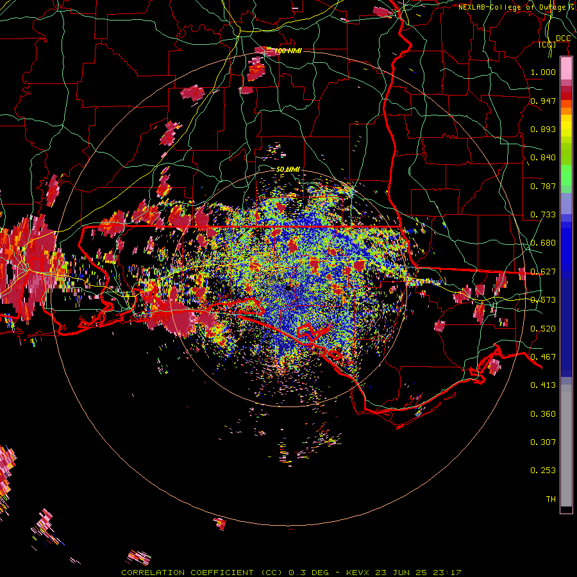This screenshot has height=577, width=577.
Task: Select the 0.680 legend value
Action: point(543,243)
